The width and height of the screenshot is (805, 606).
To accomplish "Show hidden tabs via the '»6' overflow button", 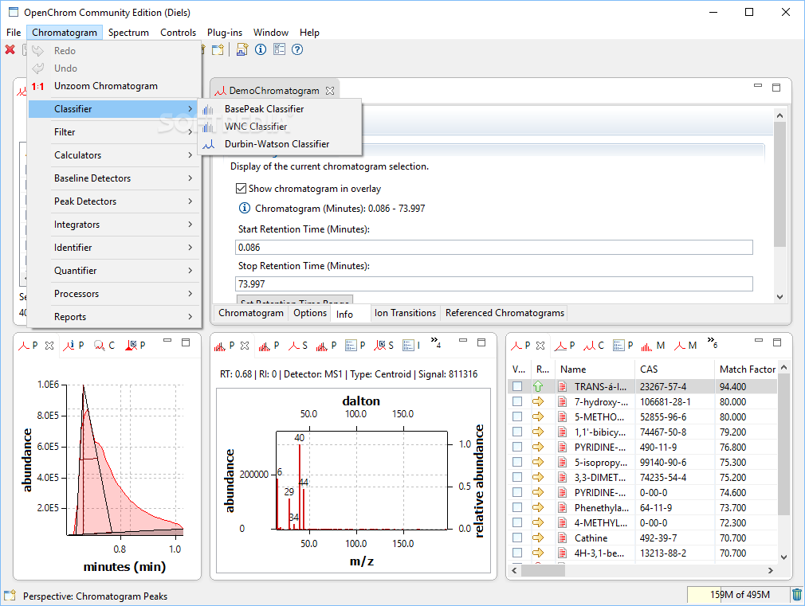I will 712,342.
